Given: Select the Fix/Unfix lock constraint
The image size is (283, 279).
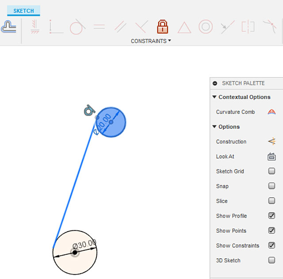Looking at the screenshot, I should click(162, 27).
